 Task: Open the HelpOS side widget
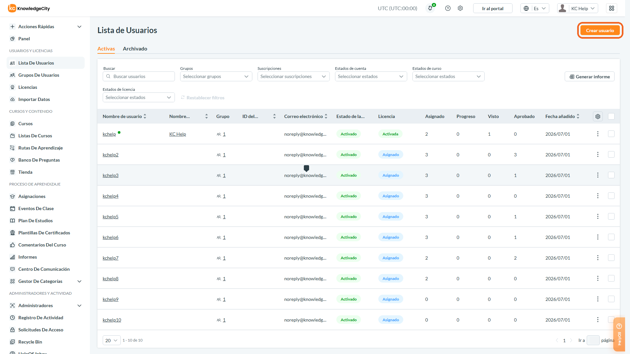pyautogui.click(x=619, y=334)
